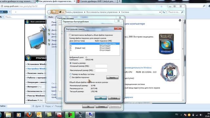Viewport: 210px width, 118px height.
Task: Open media player taskbar icon
Action: coord(19,115)
